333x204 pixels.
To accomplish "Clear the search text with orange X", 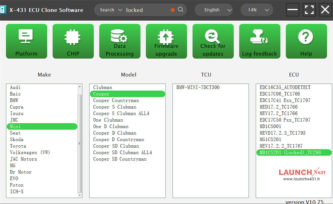I will click(x=172, y=10).
